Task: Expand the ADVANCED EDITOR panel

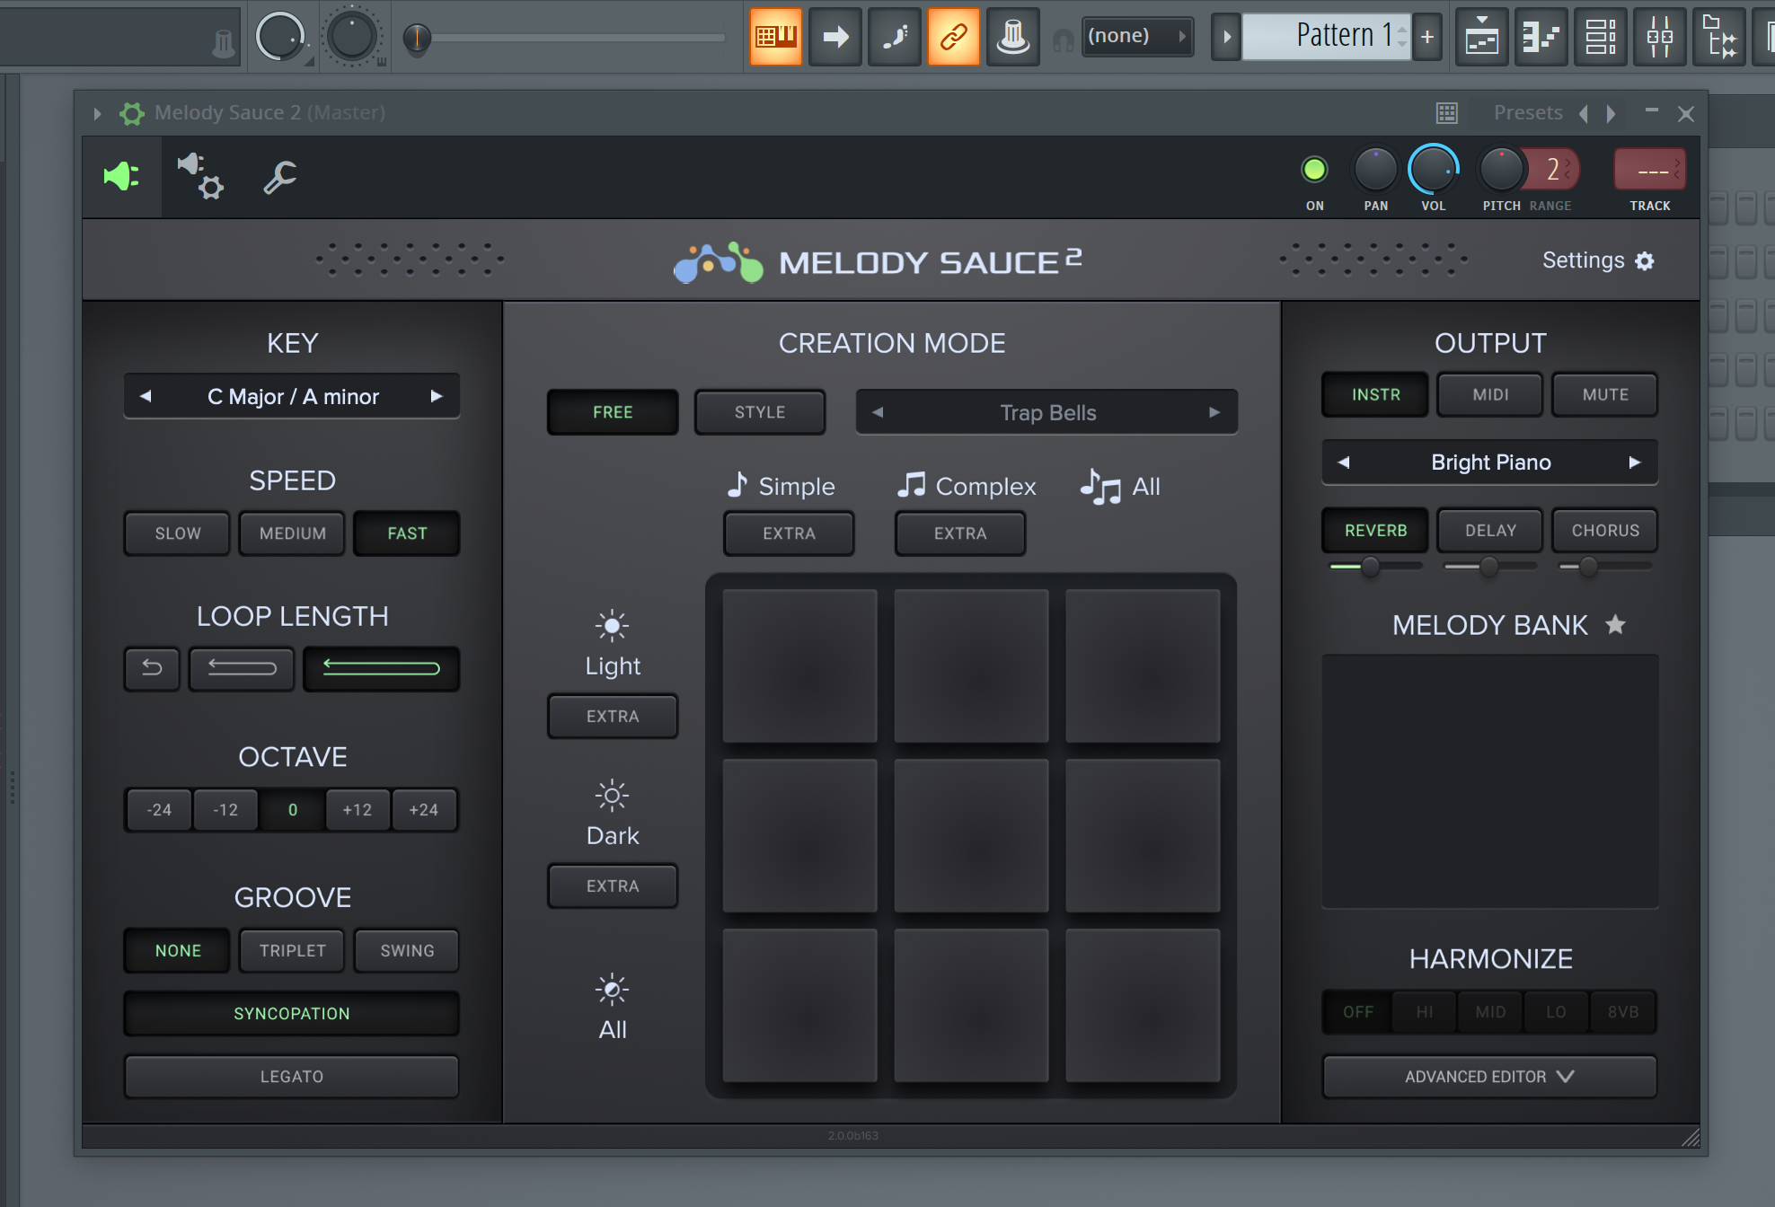Action: pyautogui.click(x=1489, y=1076)
